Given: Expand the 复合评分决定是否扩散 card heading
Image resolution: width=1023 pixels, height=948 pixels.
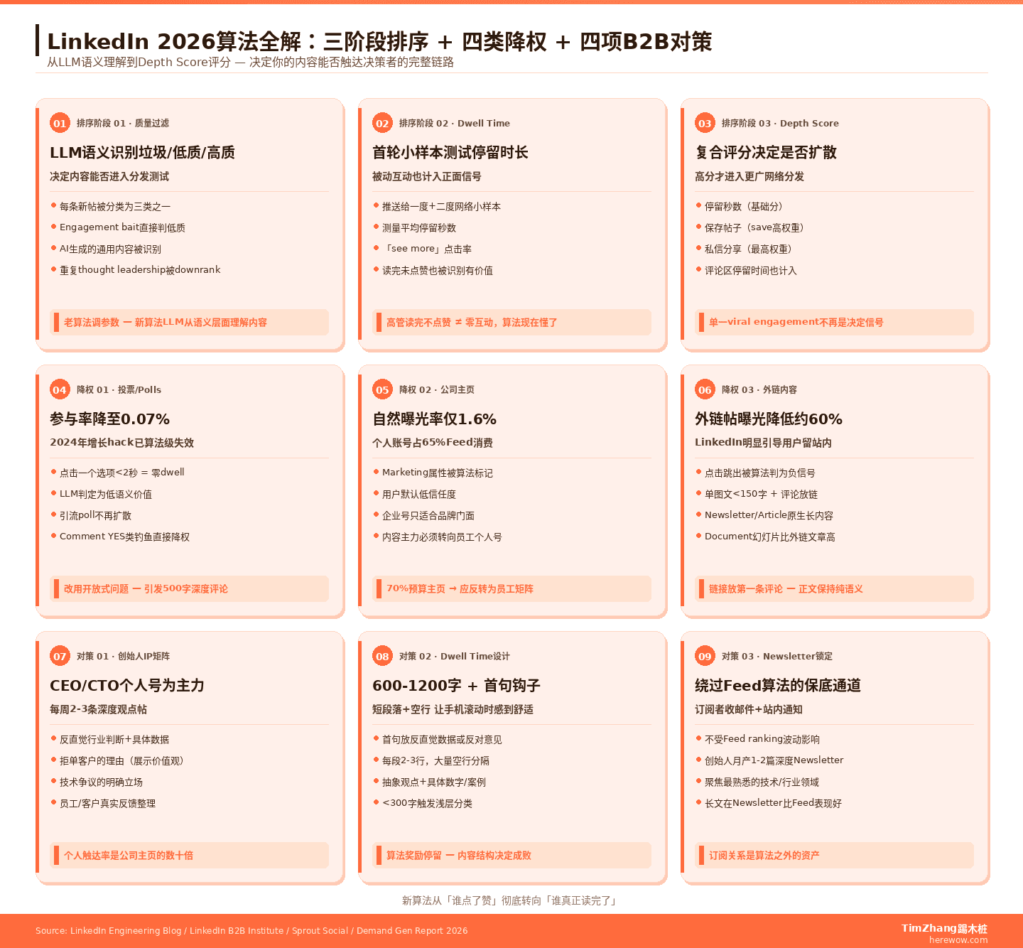Looking at the screenshot, I should (767, 152).
